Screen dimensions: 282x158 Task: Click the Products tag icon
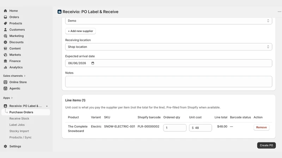click(5, 23)
